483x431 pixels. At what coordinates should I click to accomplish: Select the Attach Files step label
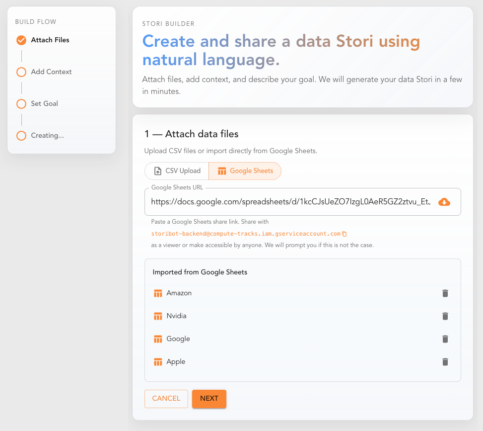click(x=50, y=40)
